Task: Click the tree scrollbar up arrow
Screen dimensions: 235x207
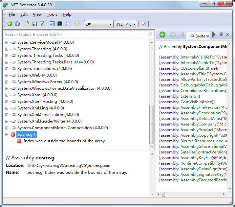Action: point(152,42)
